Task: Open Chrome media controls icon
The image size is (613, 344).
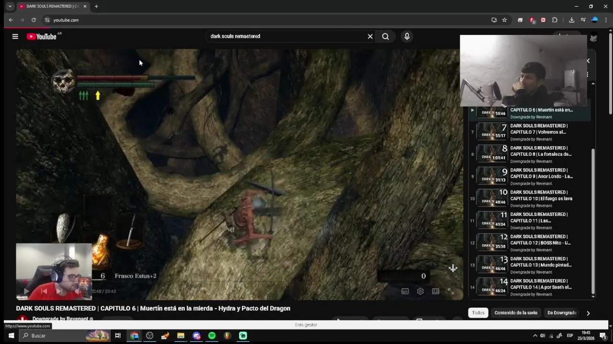Action: [x=583, y=20]
